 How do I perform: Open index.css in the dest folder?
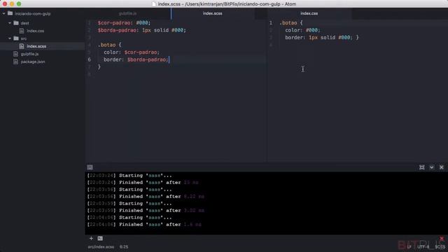point(36,31)
